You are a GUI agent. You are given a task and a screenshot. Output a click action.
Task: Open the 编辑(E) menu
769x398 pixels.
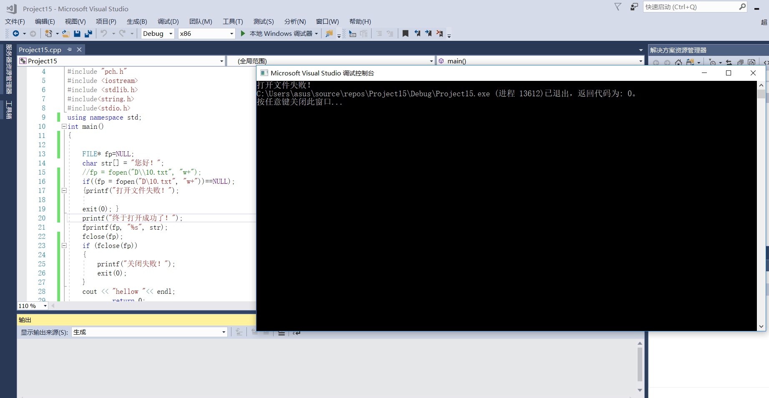[45, 21]
